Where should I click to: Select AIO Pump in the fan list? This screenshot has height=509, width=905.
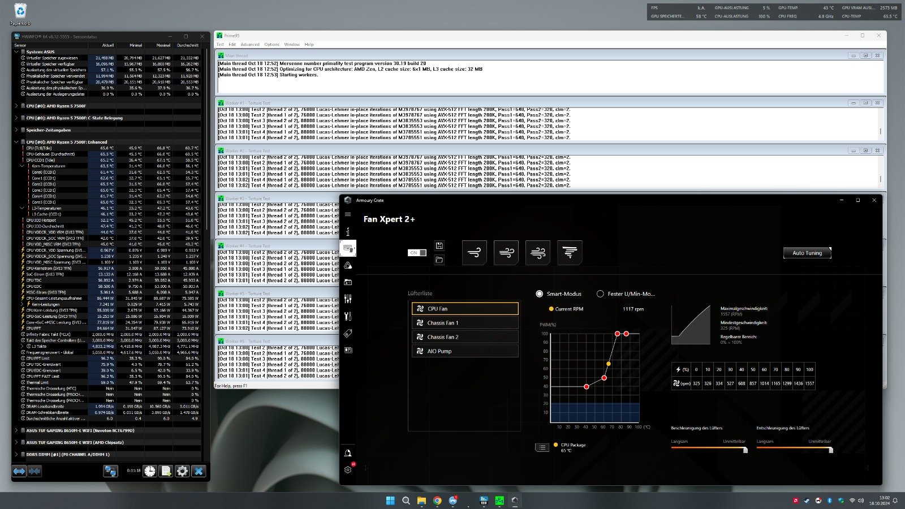click(x=465, y=351)
